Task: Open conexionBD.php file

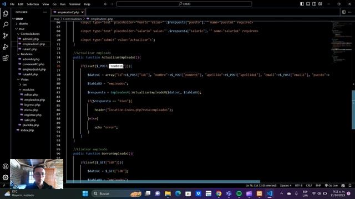Action: tap(33, 64)
